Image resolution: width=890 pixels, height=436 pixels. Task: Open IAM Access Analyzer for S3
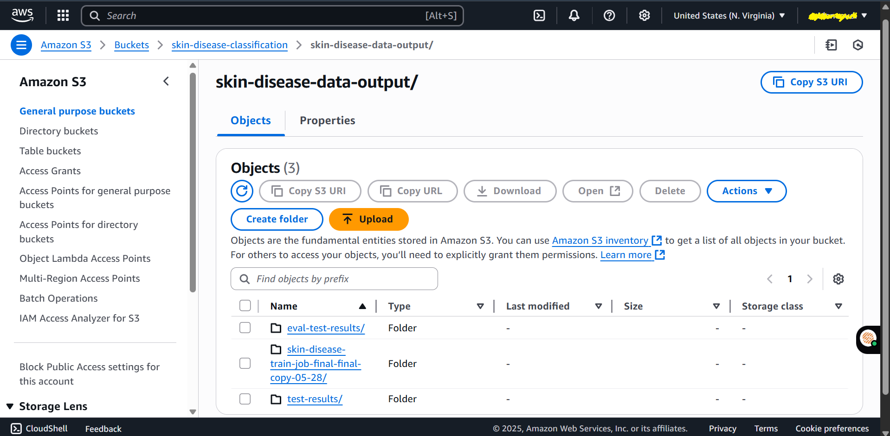[x=79, y=318]
